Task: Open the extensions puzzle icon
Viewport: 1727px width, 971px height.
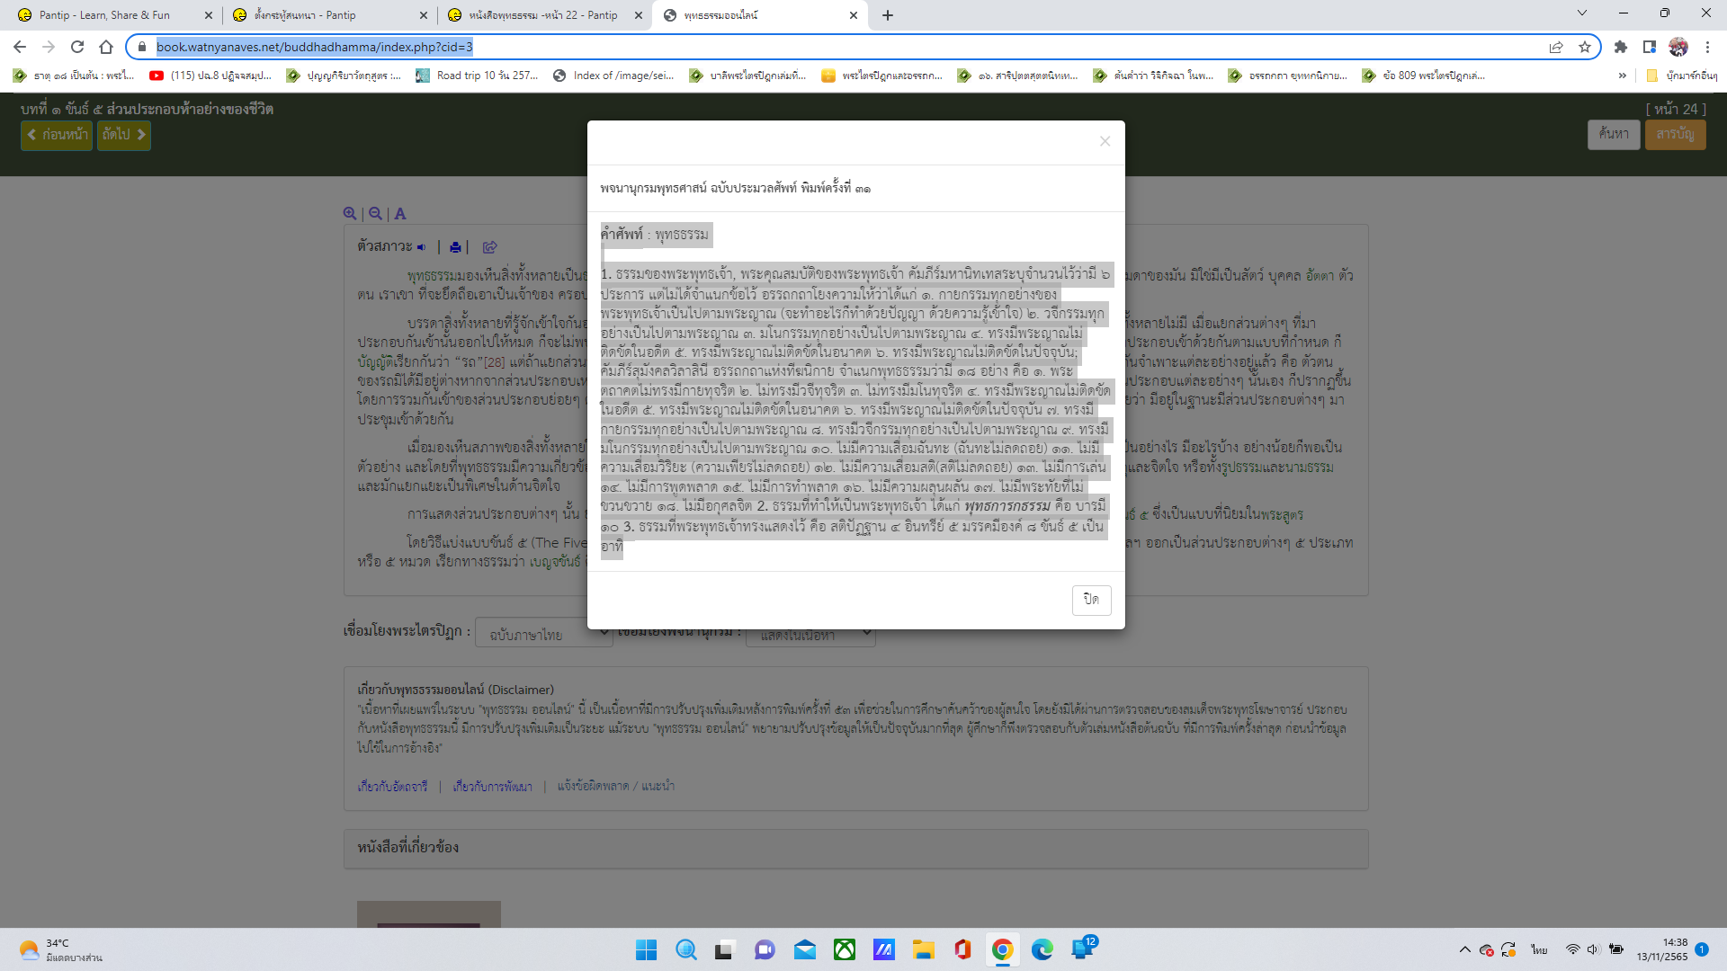Action: 1621,47
